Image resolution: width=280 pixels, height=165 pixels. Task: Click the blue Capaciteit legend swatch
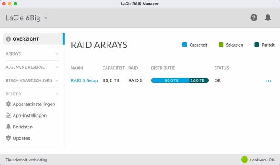coord(184,45)
